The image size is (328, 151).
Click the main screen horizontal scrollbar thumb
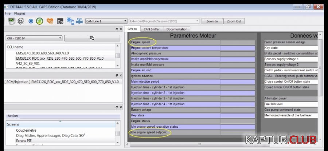pyautogui.click(x=200, y=144)
